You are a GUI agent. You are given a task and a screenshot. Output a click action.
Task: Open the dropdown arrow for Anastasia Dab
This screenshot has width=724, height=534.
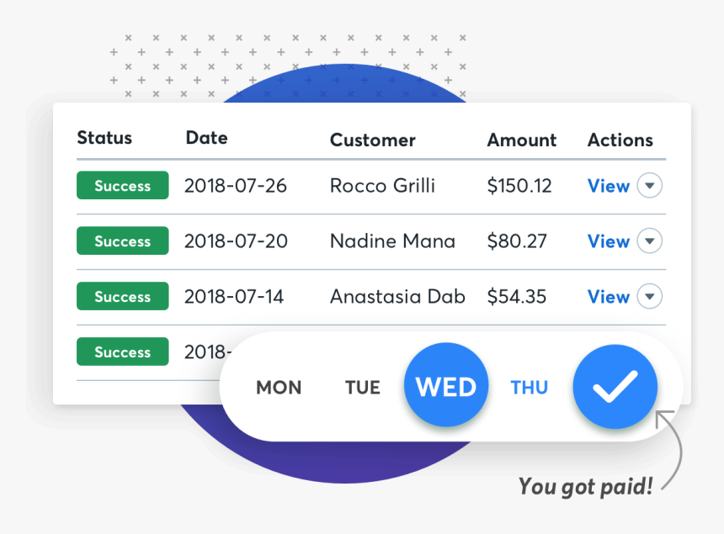[x=650, y=296]
